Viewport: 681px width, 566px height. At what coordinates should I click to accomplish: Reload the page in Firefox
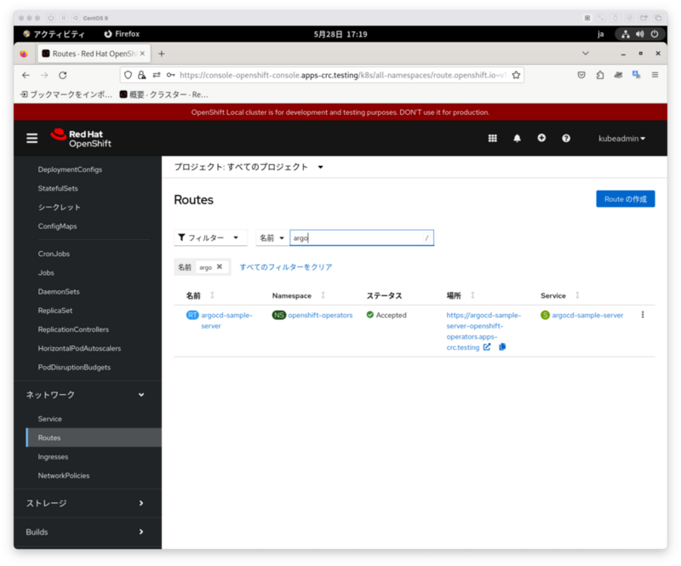pos(62,75)
